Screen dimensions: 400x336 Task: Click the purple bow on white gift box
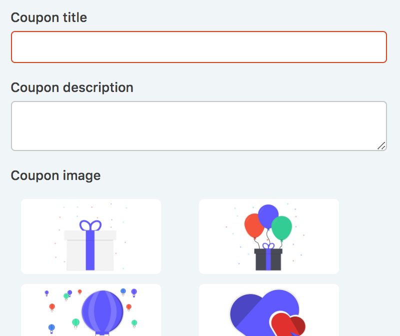[90, 225]
